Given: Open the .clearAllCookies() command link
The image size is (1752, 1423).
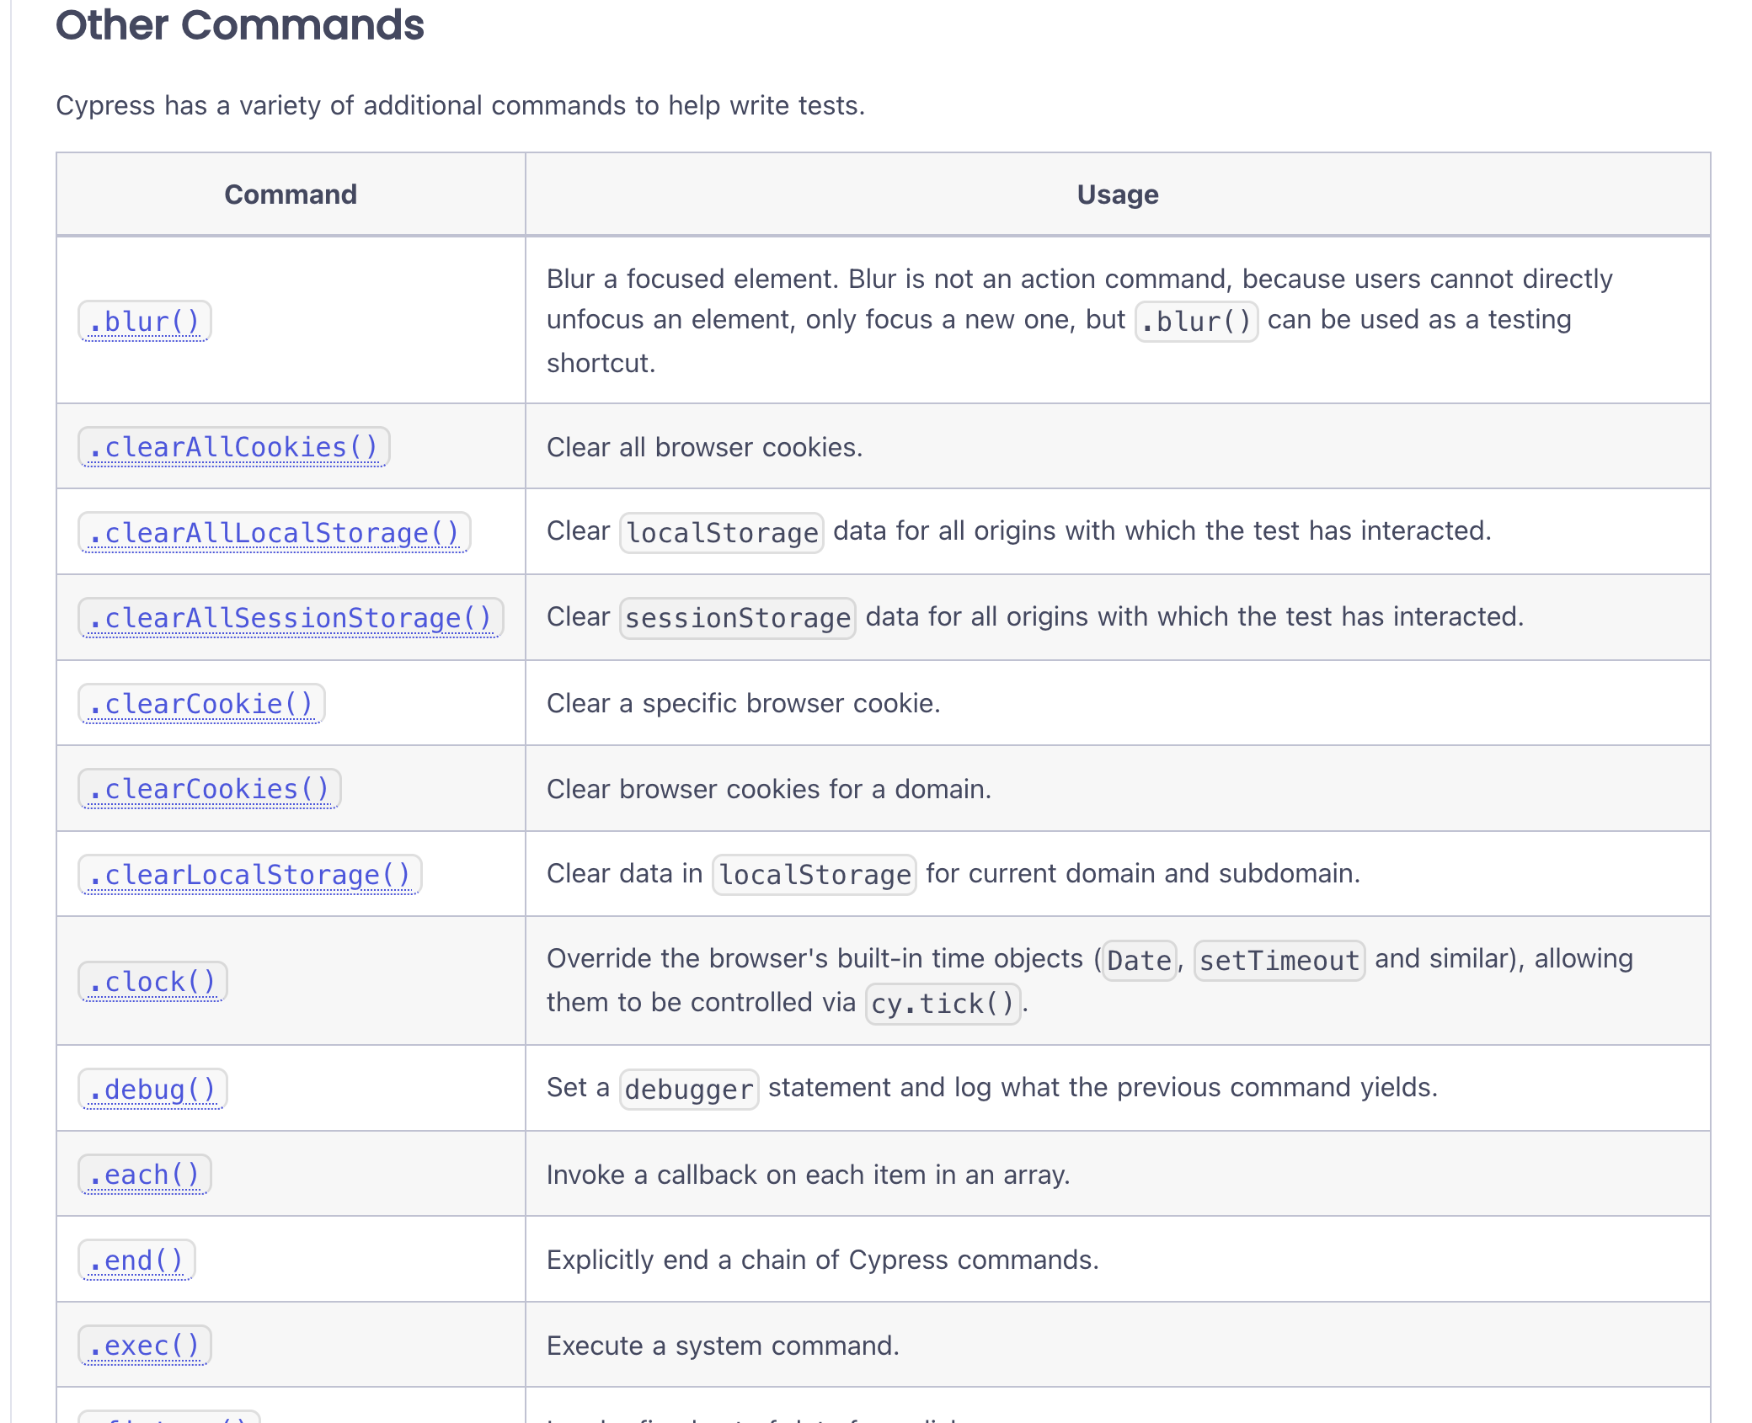Looking at the screenshot, I should pyautogui.click(x=233, y=447).
